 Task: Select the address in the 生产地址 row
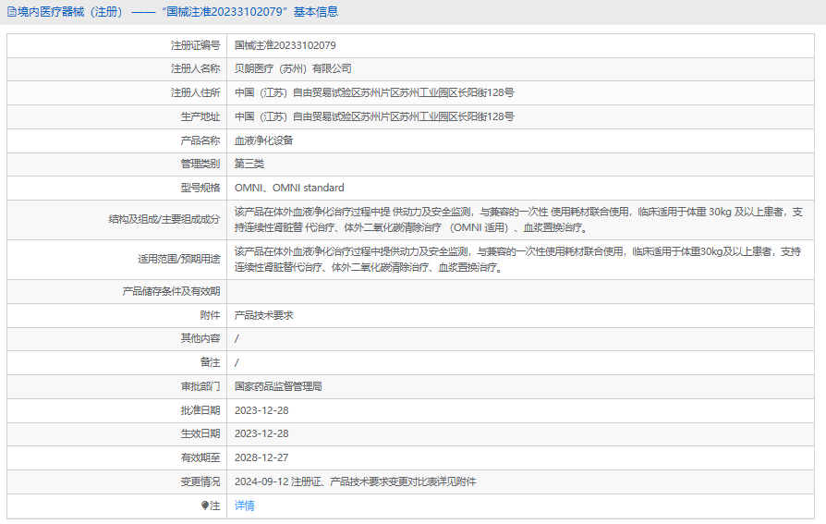click(x=374, y=116)
